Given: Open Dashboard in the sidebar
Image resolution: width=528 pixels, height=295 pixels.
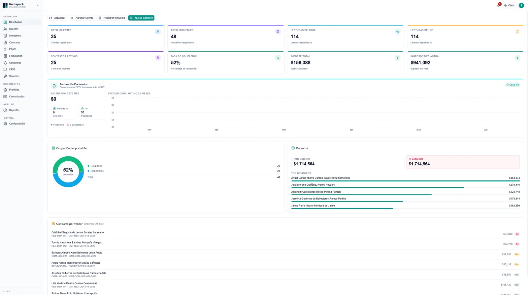Looking at the screenshot, I should pos(21,22).
